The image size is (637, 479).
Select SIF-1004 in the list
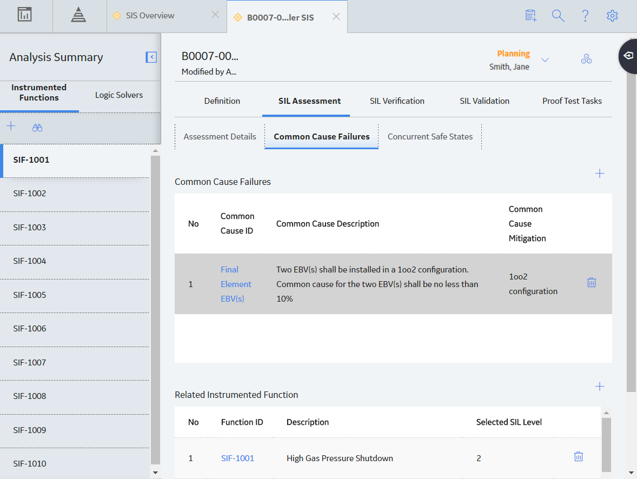75,262
